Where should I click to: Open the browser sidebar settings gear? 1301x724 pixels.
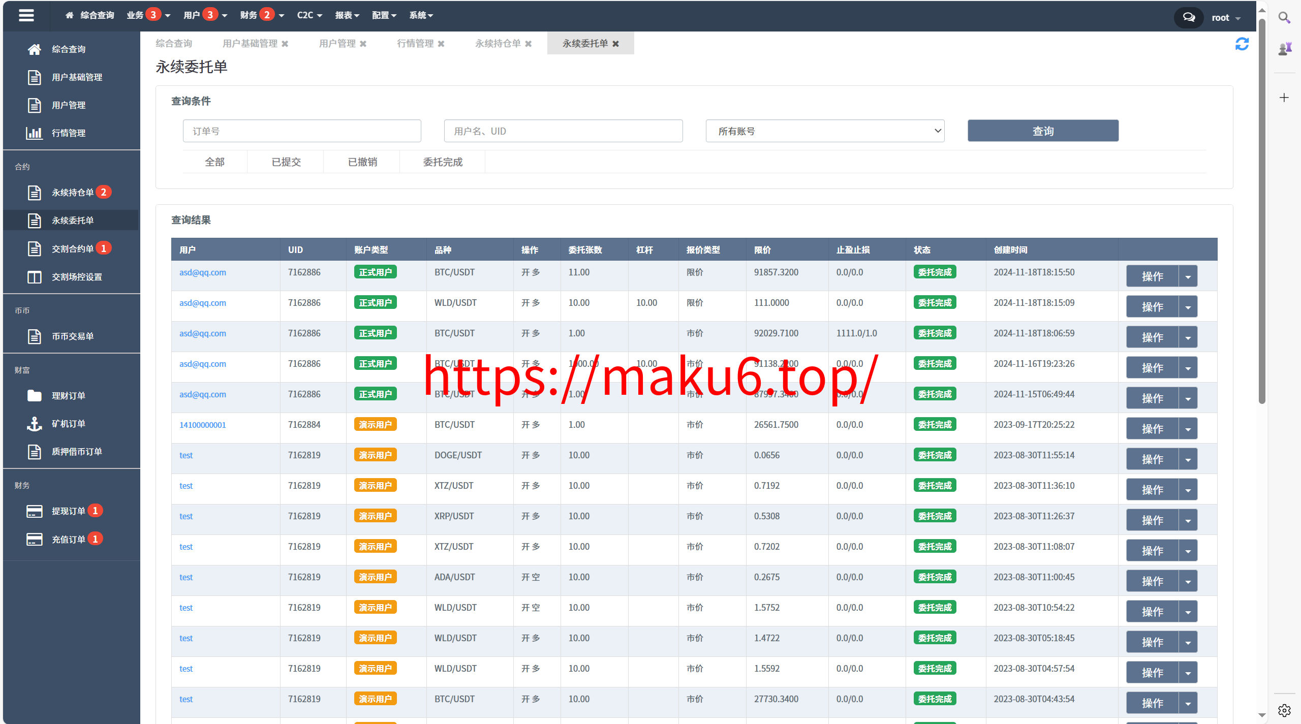(x=1284, y=710)
